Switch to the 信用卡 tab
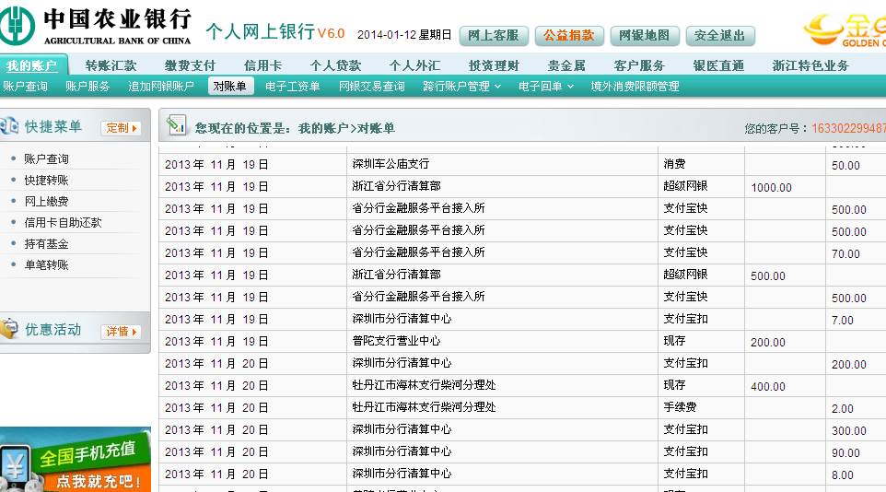 coord(262,65)
